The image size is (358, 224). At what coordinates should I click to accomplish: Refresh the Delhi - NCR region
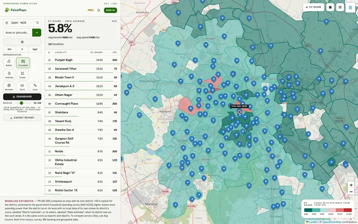[x=38, y=23]
